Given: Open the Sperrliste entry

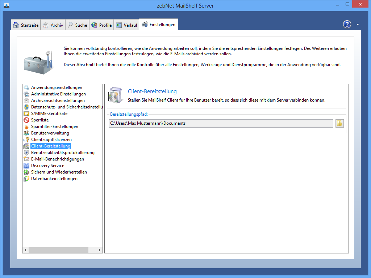Looking at the screenshot, I should click(x=40, y=120).
